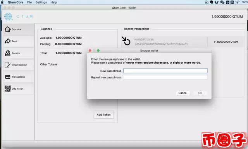Click the Add Token button
Image resolution: width=248 pixels, height=149 pixels.
103,114
